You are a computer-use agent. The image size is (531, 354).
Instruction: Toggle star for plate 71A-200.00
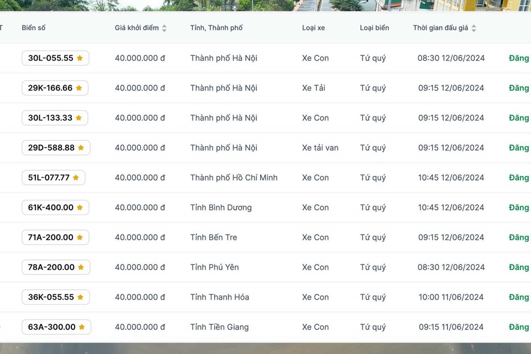pos(80,237)
